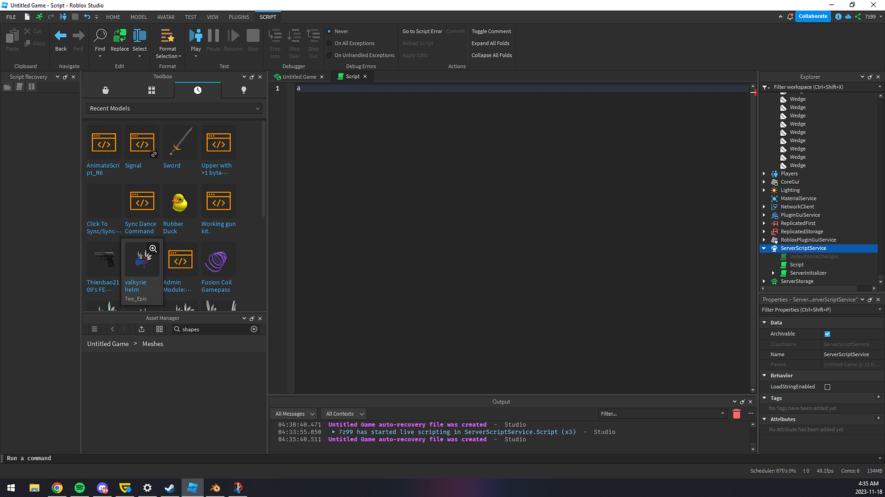Switch to the MODEL ribbon tab
This screenshot has width=885, height=497.
(139, 17)
